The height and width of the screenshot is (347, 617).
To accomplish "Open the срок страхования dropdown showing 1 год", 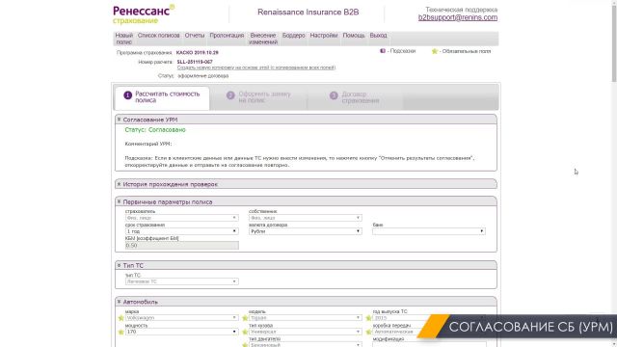I will [182, 231].
